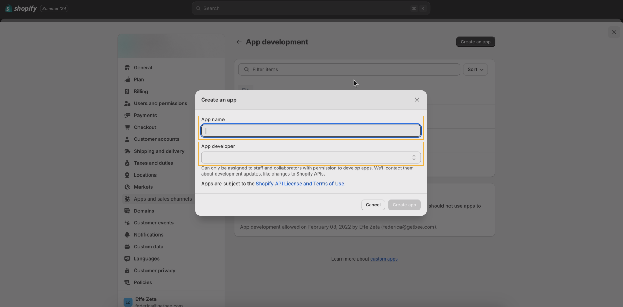Viewport: 623px width, 307px height.
Task: Click the EZ avatar for Effe Zeta
Action: [x=128, y=302]
